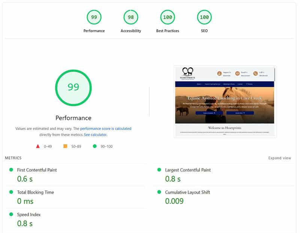Select the SEO gauge showing 100
The height and width of the screenshot is (233, 300).
pos(204,17)
